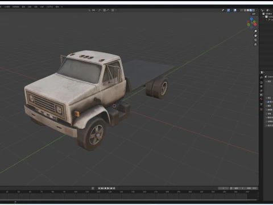Toggle auto keying record button
The image size is (273, 205).
(x=93, y=188)
